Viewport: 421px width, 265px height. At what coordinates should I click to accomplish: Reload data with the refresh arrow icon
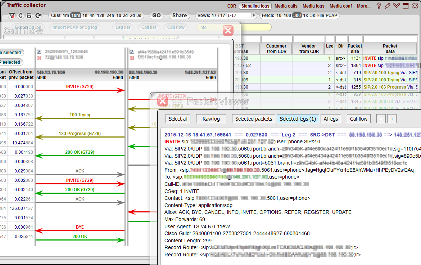pos(37,16)
